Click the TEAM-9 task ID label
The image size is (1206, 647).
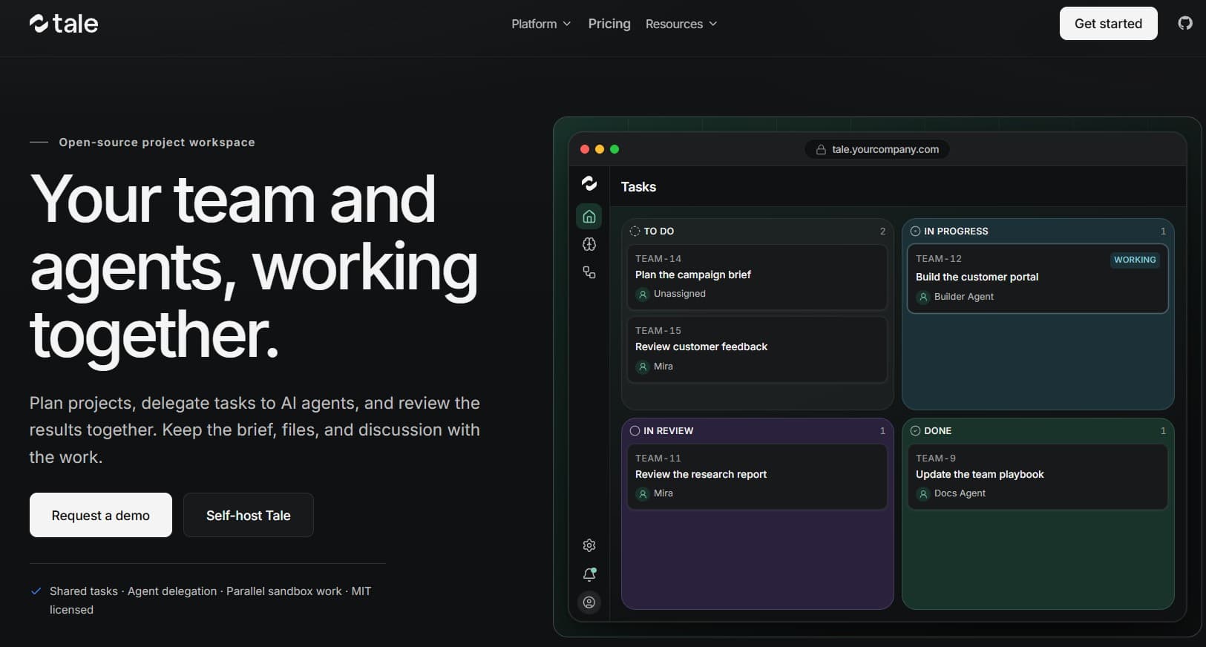[x=935, y=459]
